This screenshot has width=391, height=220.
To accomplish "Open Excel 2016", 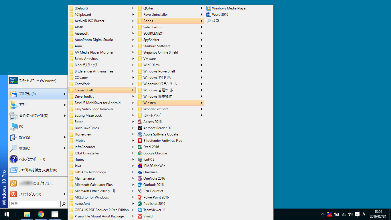I will click(151, 147).
